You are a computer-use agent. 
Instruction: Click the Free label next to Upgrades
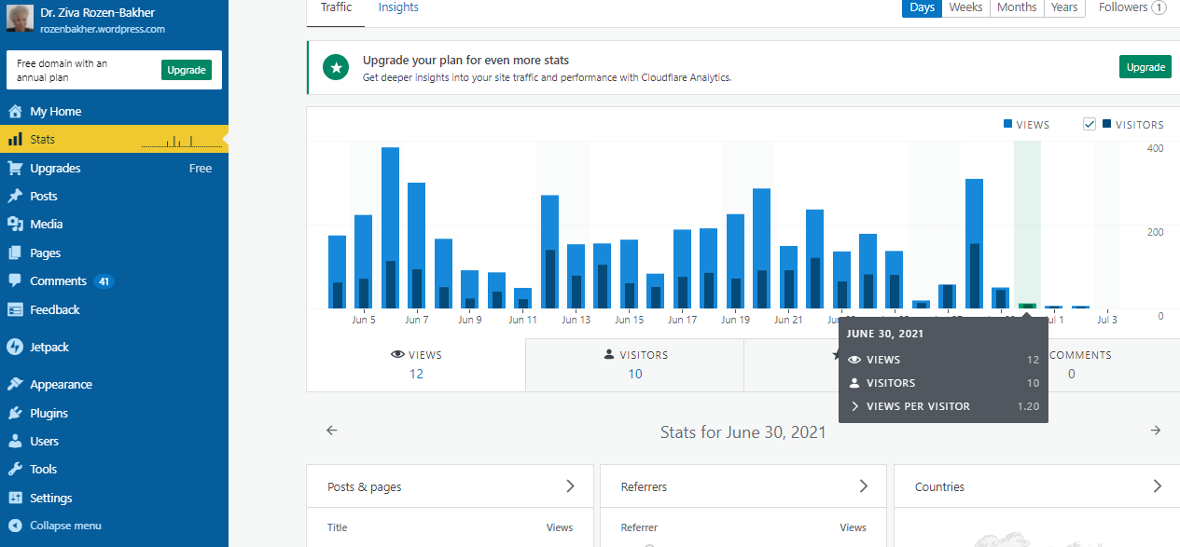(201, 169)
